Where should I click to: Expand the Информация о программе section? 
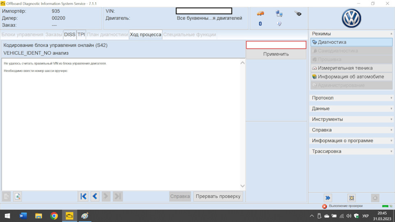click(351, 141)
